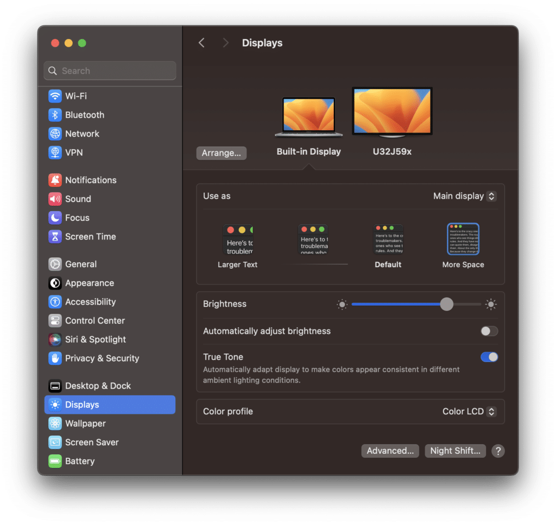Select the Built-in Display
The image size is (556, 525).
point(308,115)
